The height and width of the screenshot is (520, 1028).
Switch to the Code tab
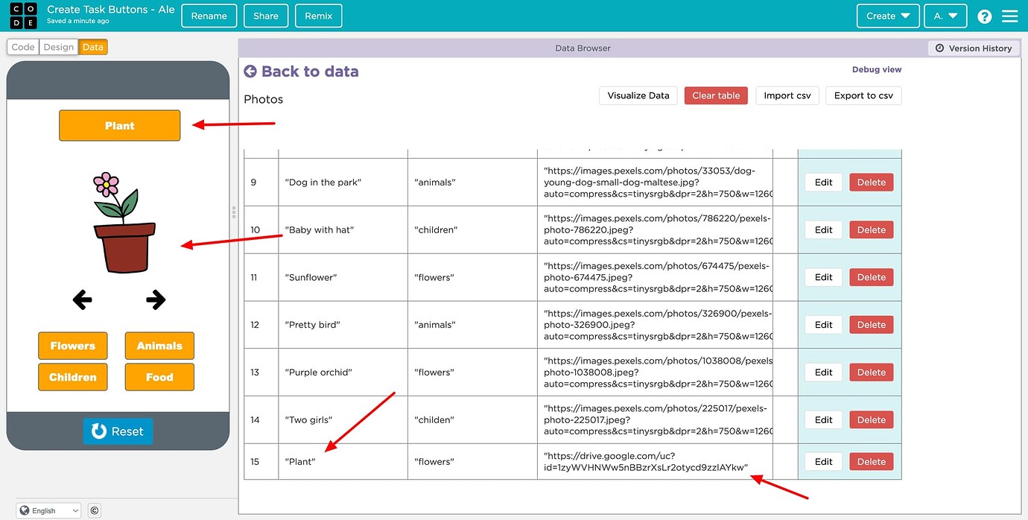click(23, 46)
